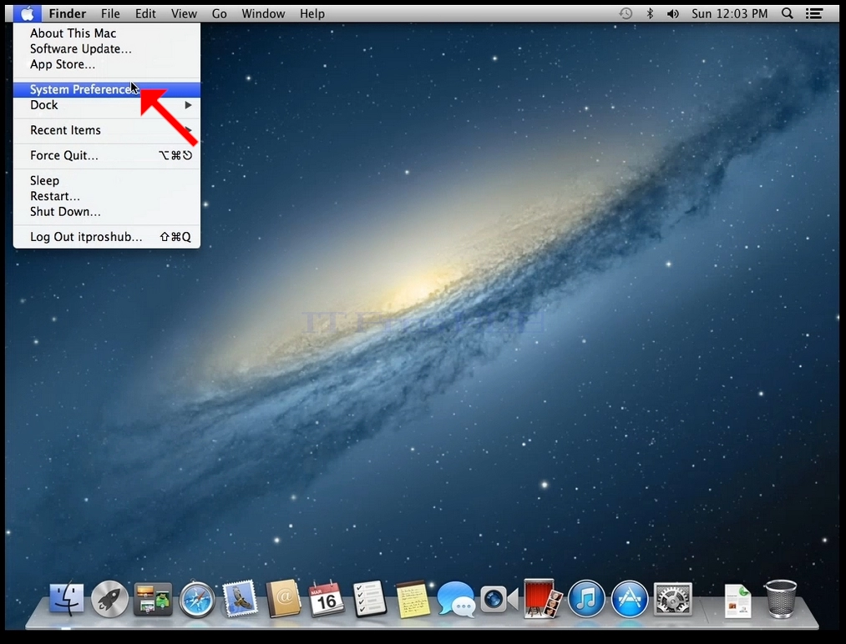Open Spotlight search magnifier
Image resolution: width=846 pixels, height=644 pixels.
[788, 13]
